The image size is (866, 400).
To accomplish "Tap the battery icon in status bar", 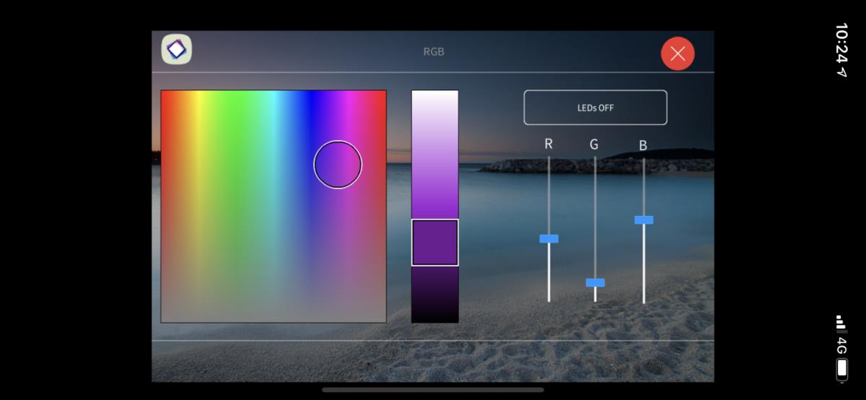I will tap(841, 369).
